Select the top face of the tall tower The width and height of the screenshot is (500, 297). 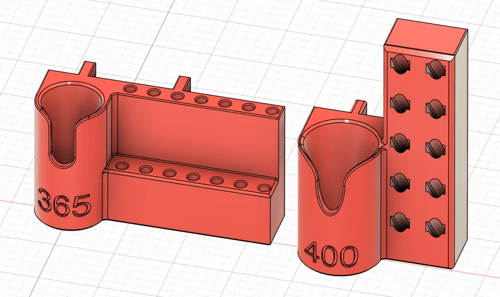(425, 35)
